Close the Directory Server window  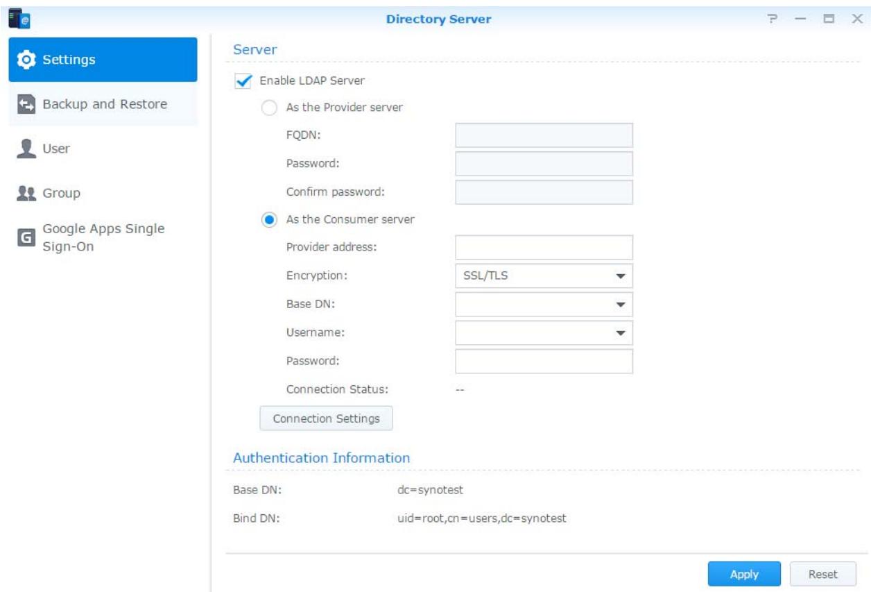click(x=856, y=19)
